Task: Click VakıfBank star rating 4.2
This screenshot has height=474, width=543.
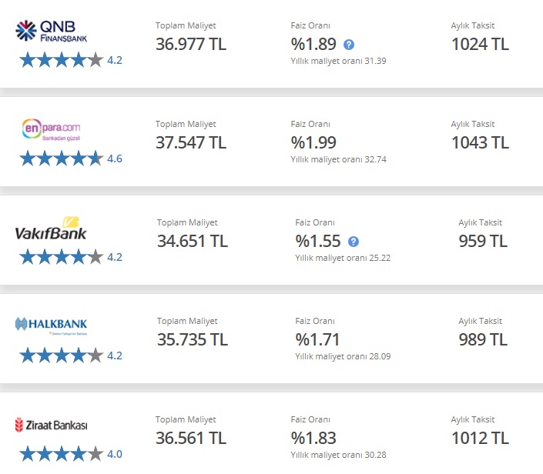Action: pos(71,258)
